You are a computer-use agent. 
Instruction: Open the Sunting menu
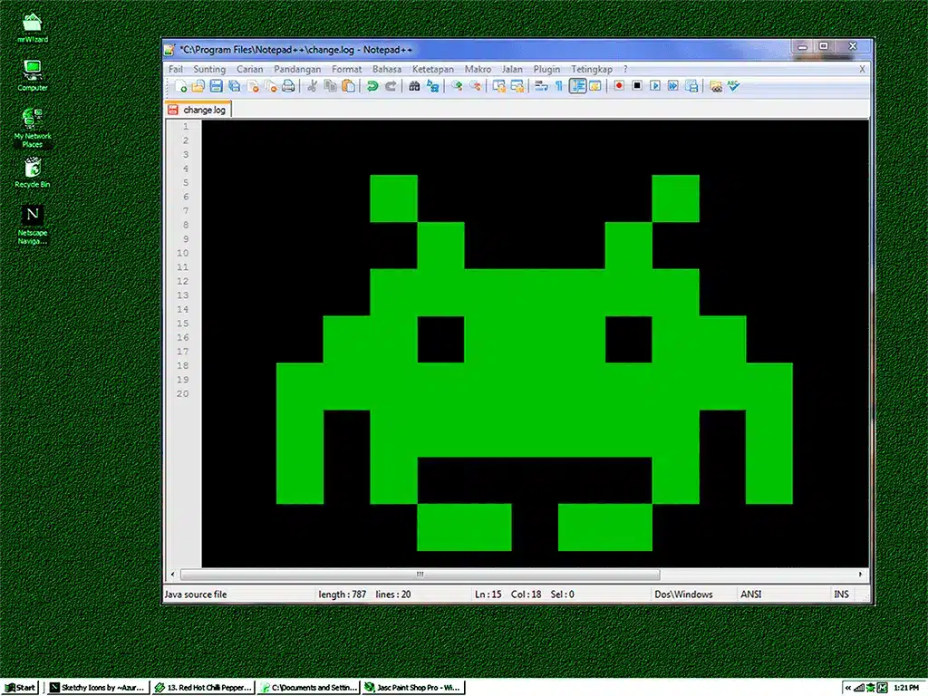click(x=209, y=69)
